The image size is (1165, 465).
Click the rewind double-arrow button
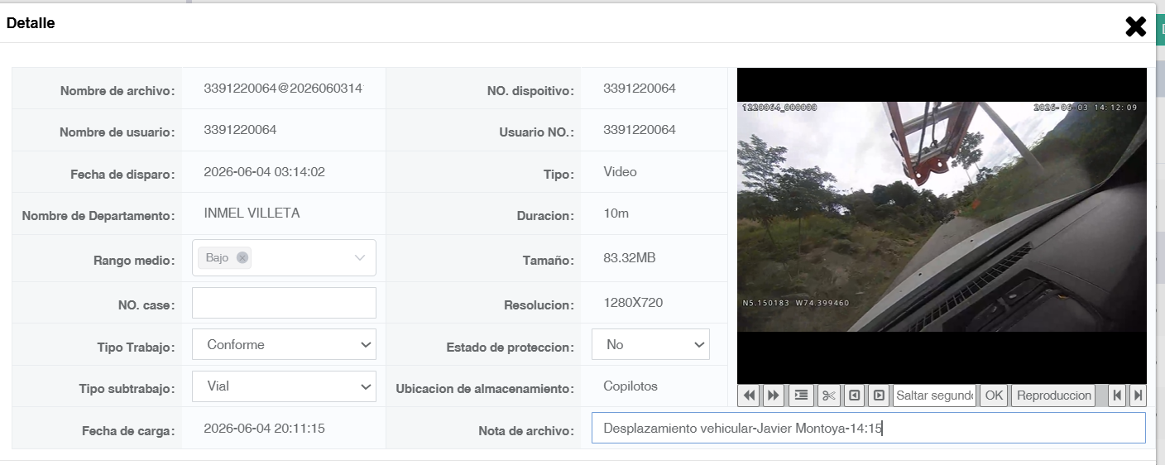749,395
